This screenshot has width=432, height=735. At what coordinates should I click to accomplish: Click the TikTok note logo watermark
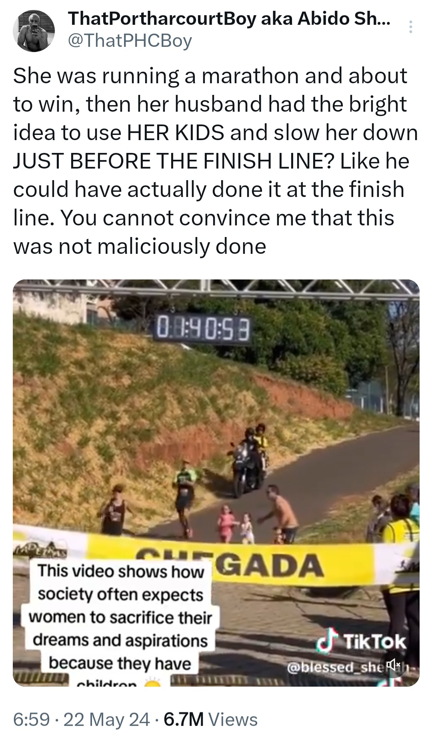point(327,643)
